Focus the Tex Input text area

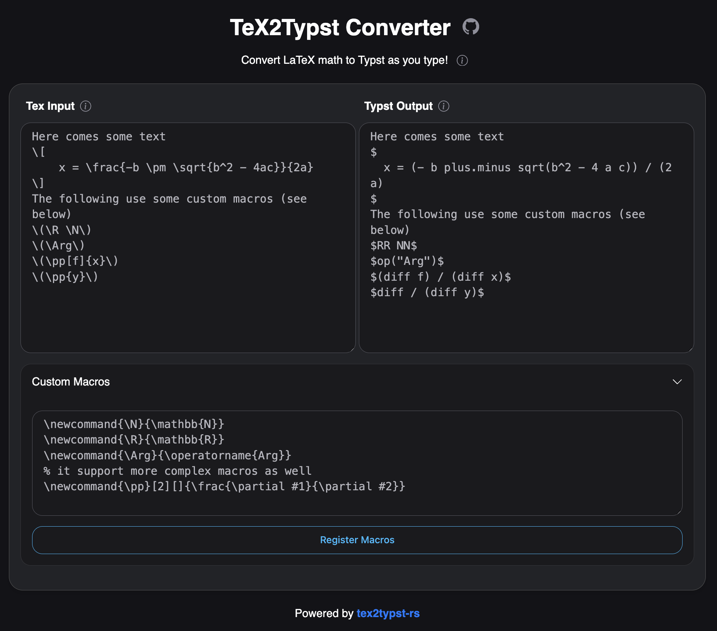tap(188, 237)
